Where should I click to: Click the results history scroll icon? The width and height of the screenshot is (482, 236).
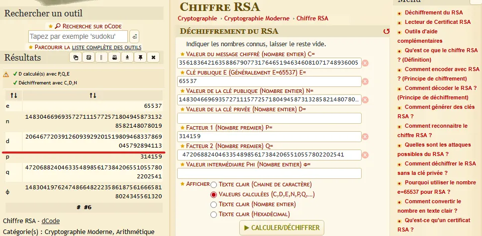[89, 58]
